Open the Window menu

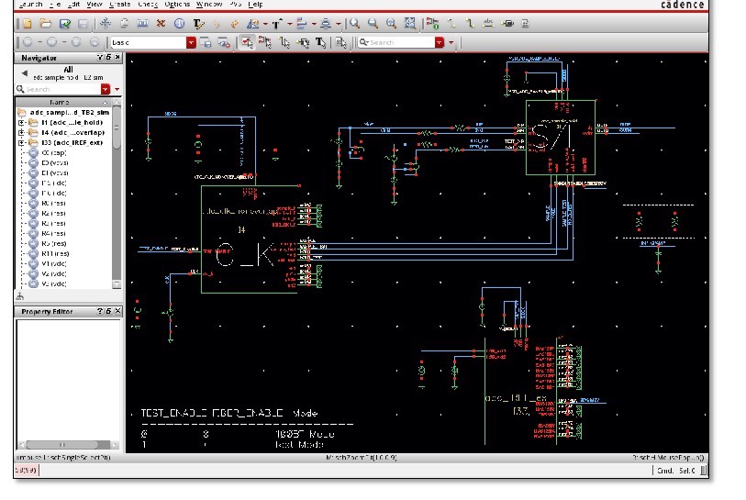pyautogui.click(x=209, y=4)
